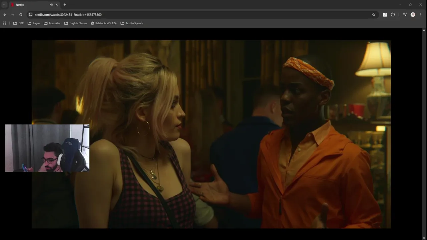Select the Netflix tab
The image size is (427, 240).
pos(34,5)
